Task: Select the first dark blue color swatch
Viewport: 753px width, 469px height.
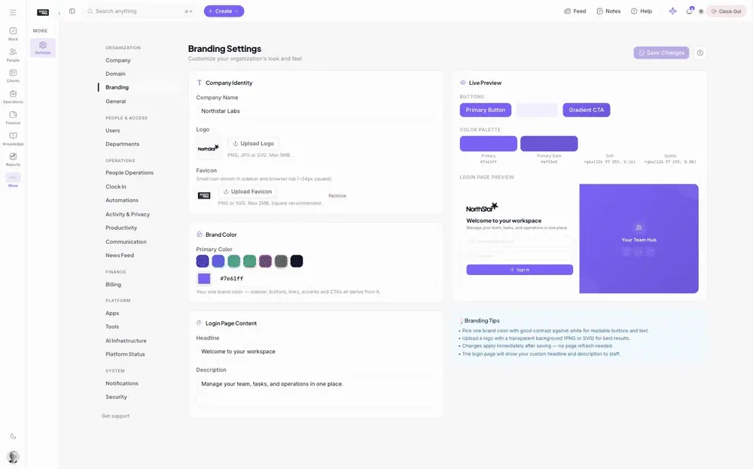Action: click(x=203, y=261)
